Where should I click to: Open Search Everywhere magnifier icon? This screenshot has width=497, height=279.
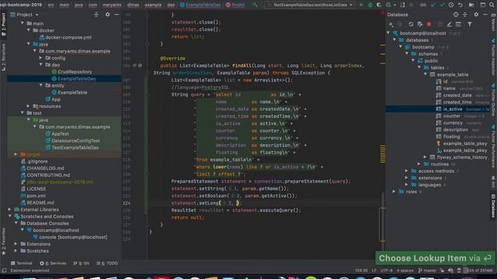(x=492, y=5)
